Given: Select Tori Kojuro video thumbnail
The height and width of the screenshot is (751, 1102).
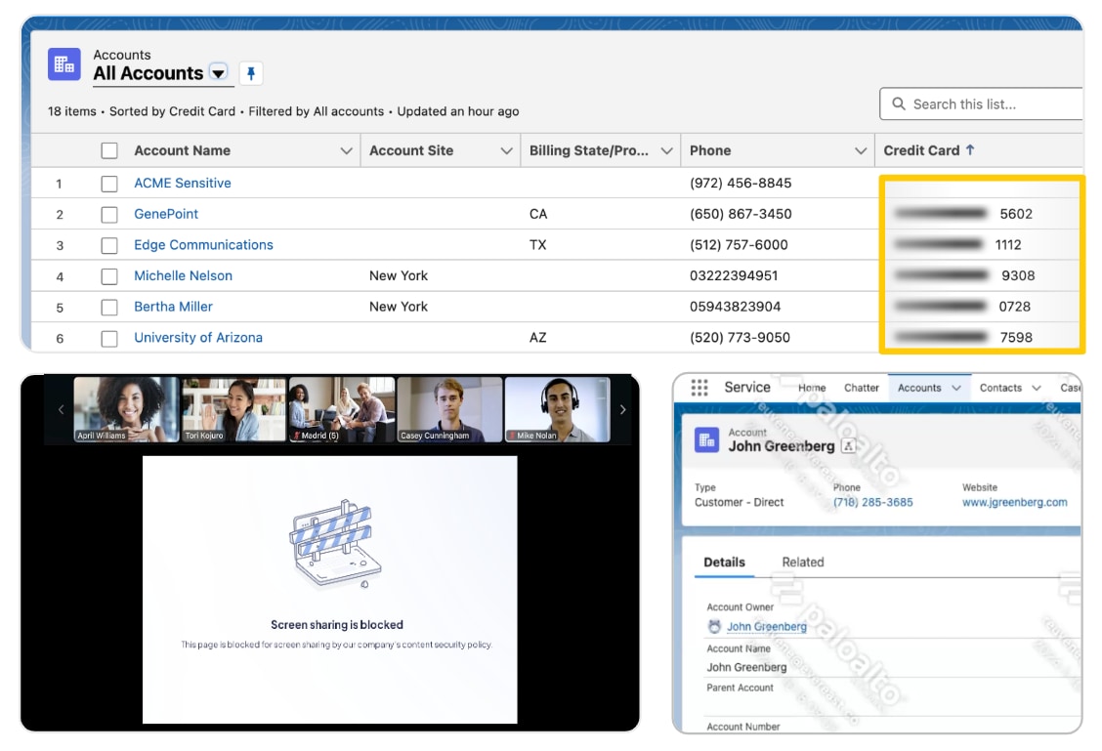Looking at the screenshot, I should tap(234, 409).
